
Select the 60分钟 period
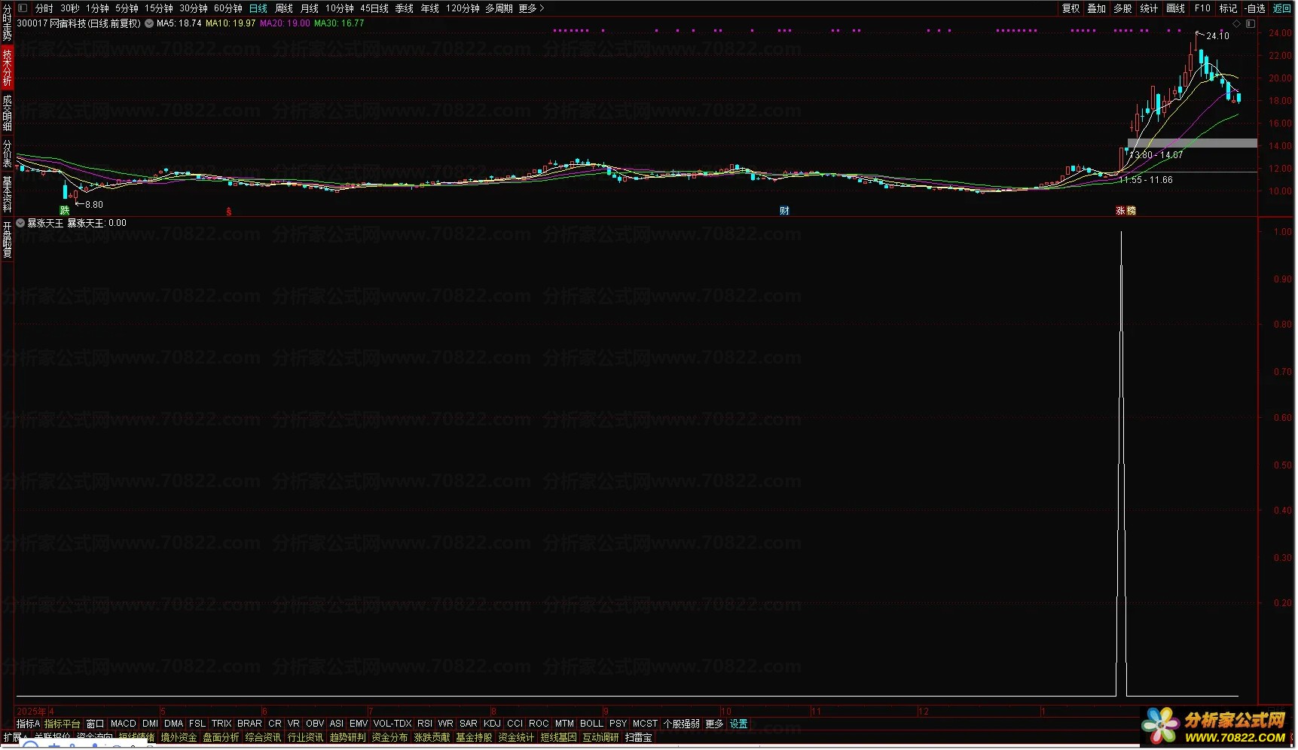pyautogui.click(x=228, y=8)
